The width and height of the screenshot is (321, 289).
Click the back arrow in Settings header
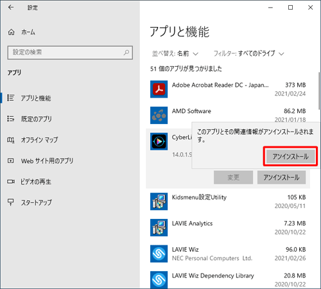(11, 8)
